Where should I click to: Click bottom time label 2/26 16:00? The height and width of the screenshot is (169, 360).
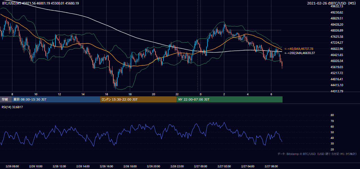(106, 166)
